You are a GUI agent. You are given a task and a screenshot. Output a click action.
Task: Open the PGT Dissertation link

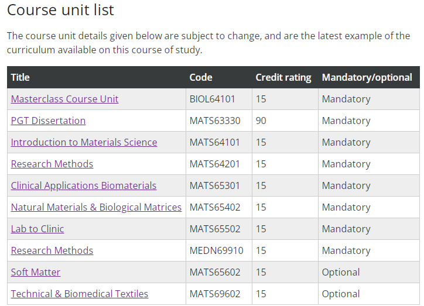pos(48,121)
